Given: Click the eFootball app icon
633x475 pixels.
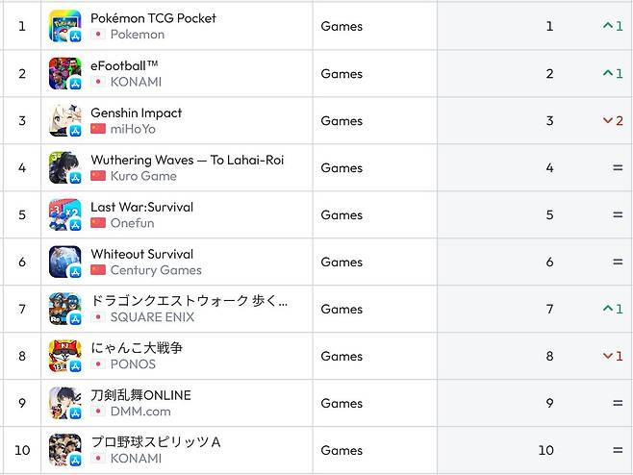Looking at the screenshot, I should [64, 73].
